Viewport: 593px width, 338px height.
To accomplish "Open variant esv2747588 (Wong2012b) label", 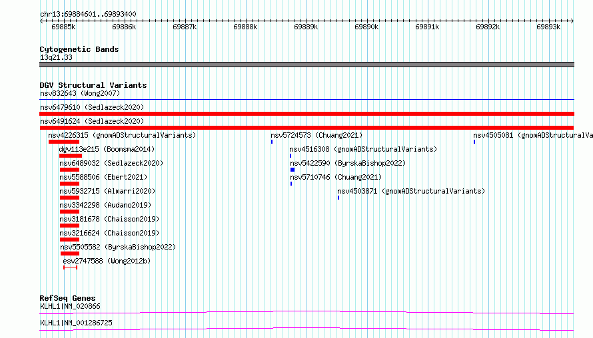I will (x=107, y=261).
